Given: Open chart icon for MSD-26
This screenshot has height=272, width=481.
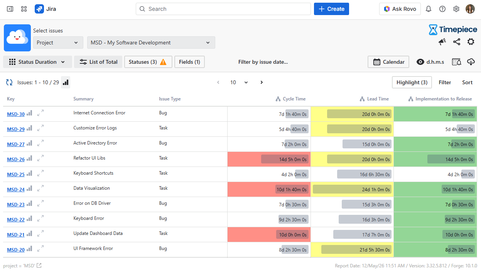Looking at the screenshot, I should pos(30,158).
